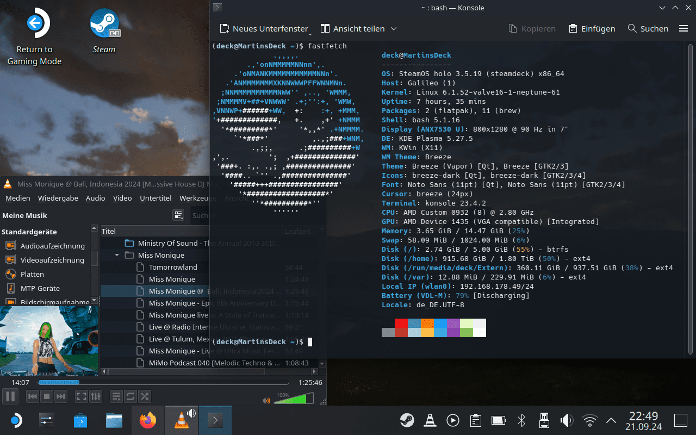
Task: Open System Settings from taskbar
Action: (x=47, y=420)
